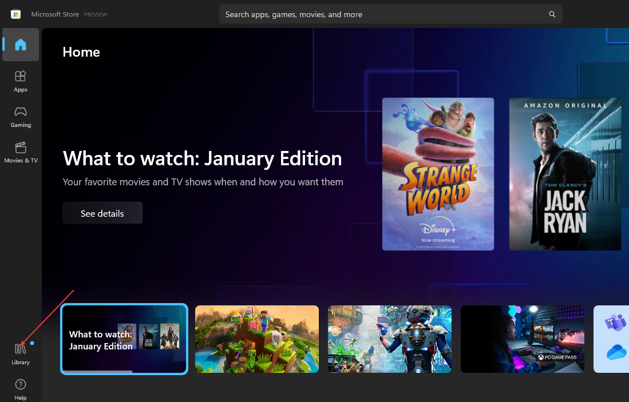Open the Strange World movie poster

pos(438,174)
